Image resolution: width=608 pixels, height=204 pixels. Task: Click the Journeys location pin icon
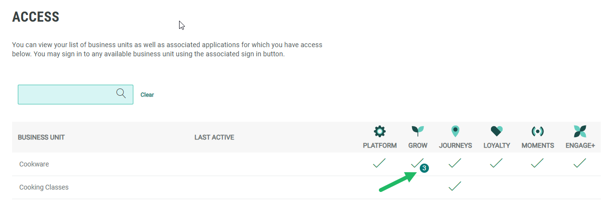tap(455, 131)
